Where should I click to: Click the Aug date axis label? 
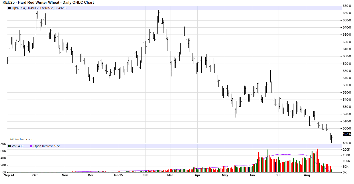point(307,175)
